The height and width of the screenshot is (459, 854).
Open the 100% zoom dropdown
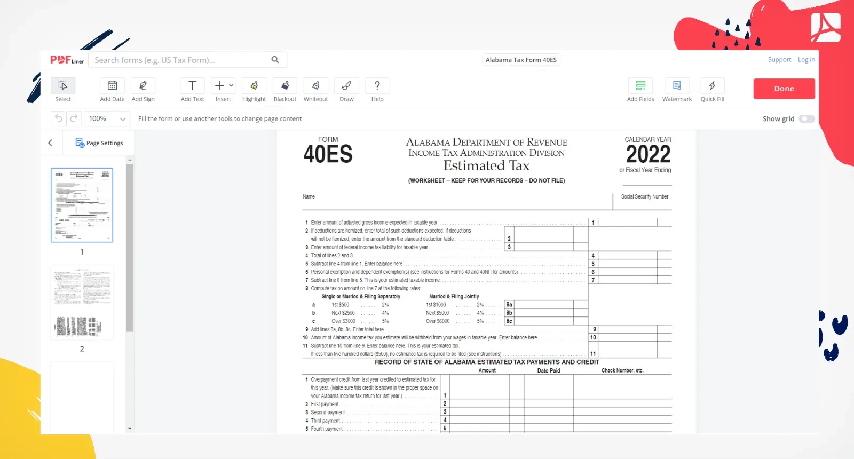click(107, 119)
